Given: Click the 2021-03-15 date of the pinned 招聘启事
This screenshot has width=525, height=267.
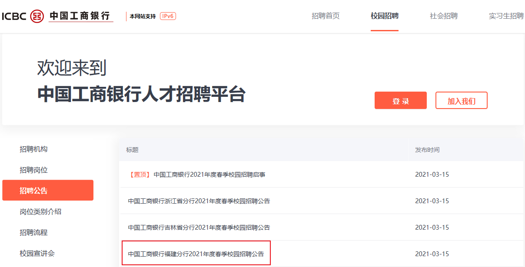Looking at the screenshot, I should point(432,175).
